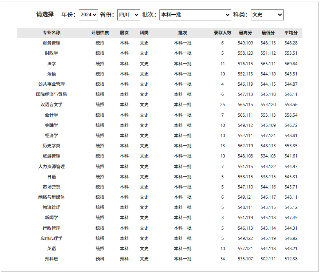This screenshot has height=273, width=320.
Task: Select the 会计学 major name
Action: (51, 115)
